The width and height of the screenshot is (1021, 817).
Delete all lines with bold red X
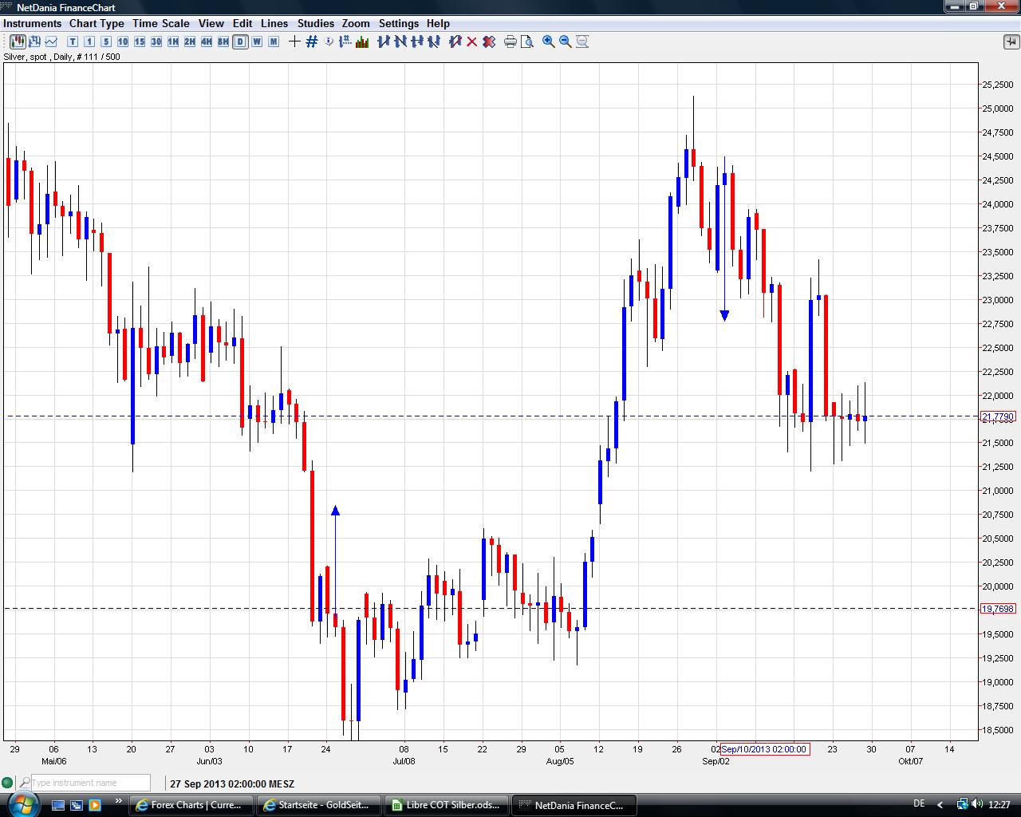pos(489,41)
